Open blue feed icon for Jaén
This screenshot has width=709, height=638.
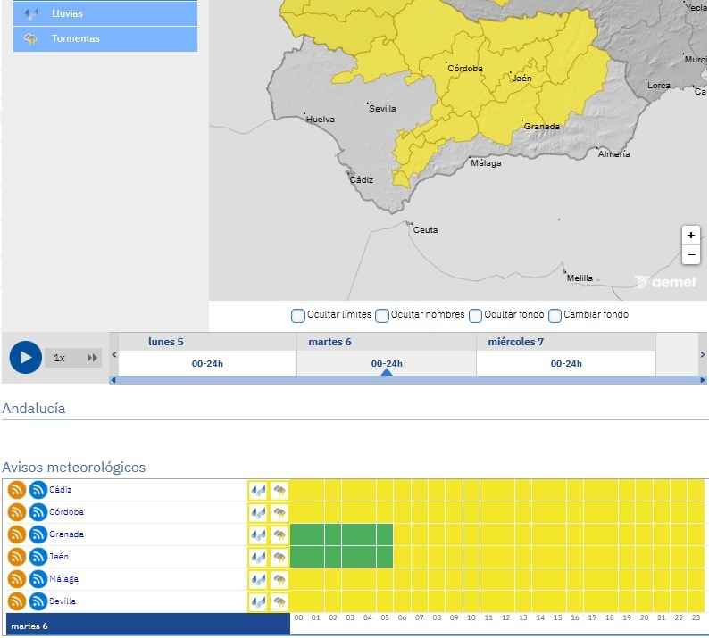(x=38, y=557)
